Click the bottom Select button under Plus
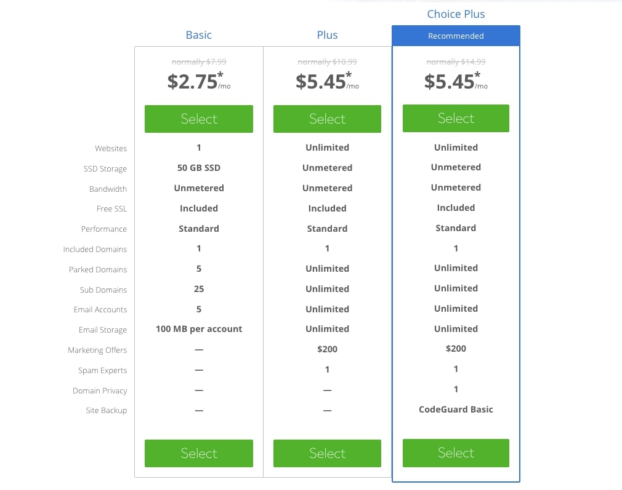This screenshot has width=622, height=490. click(327, 453)
